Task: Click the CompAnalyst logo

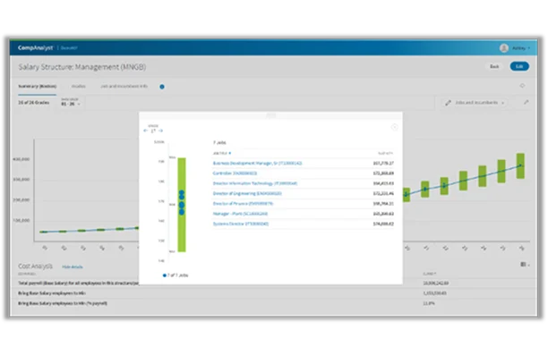Action: coord(35,47)
